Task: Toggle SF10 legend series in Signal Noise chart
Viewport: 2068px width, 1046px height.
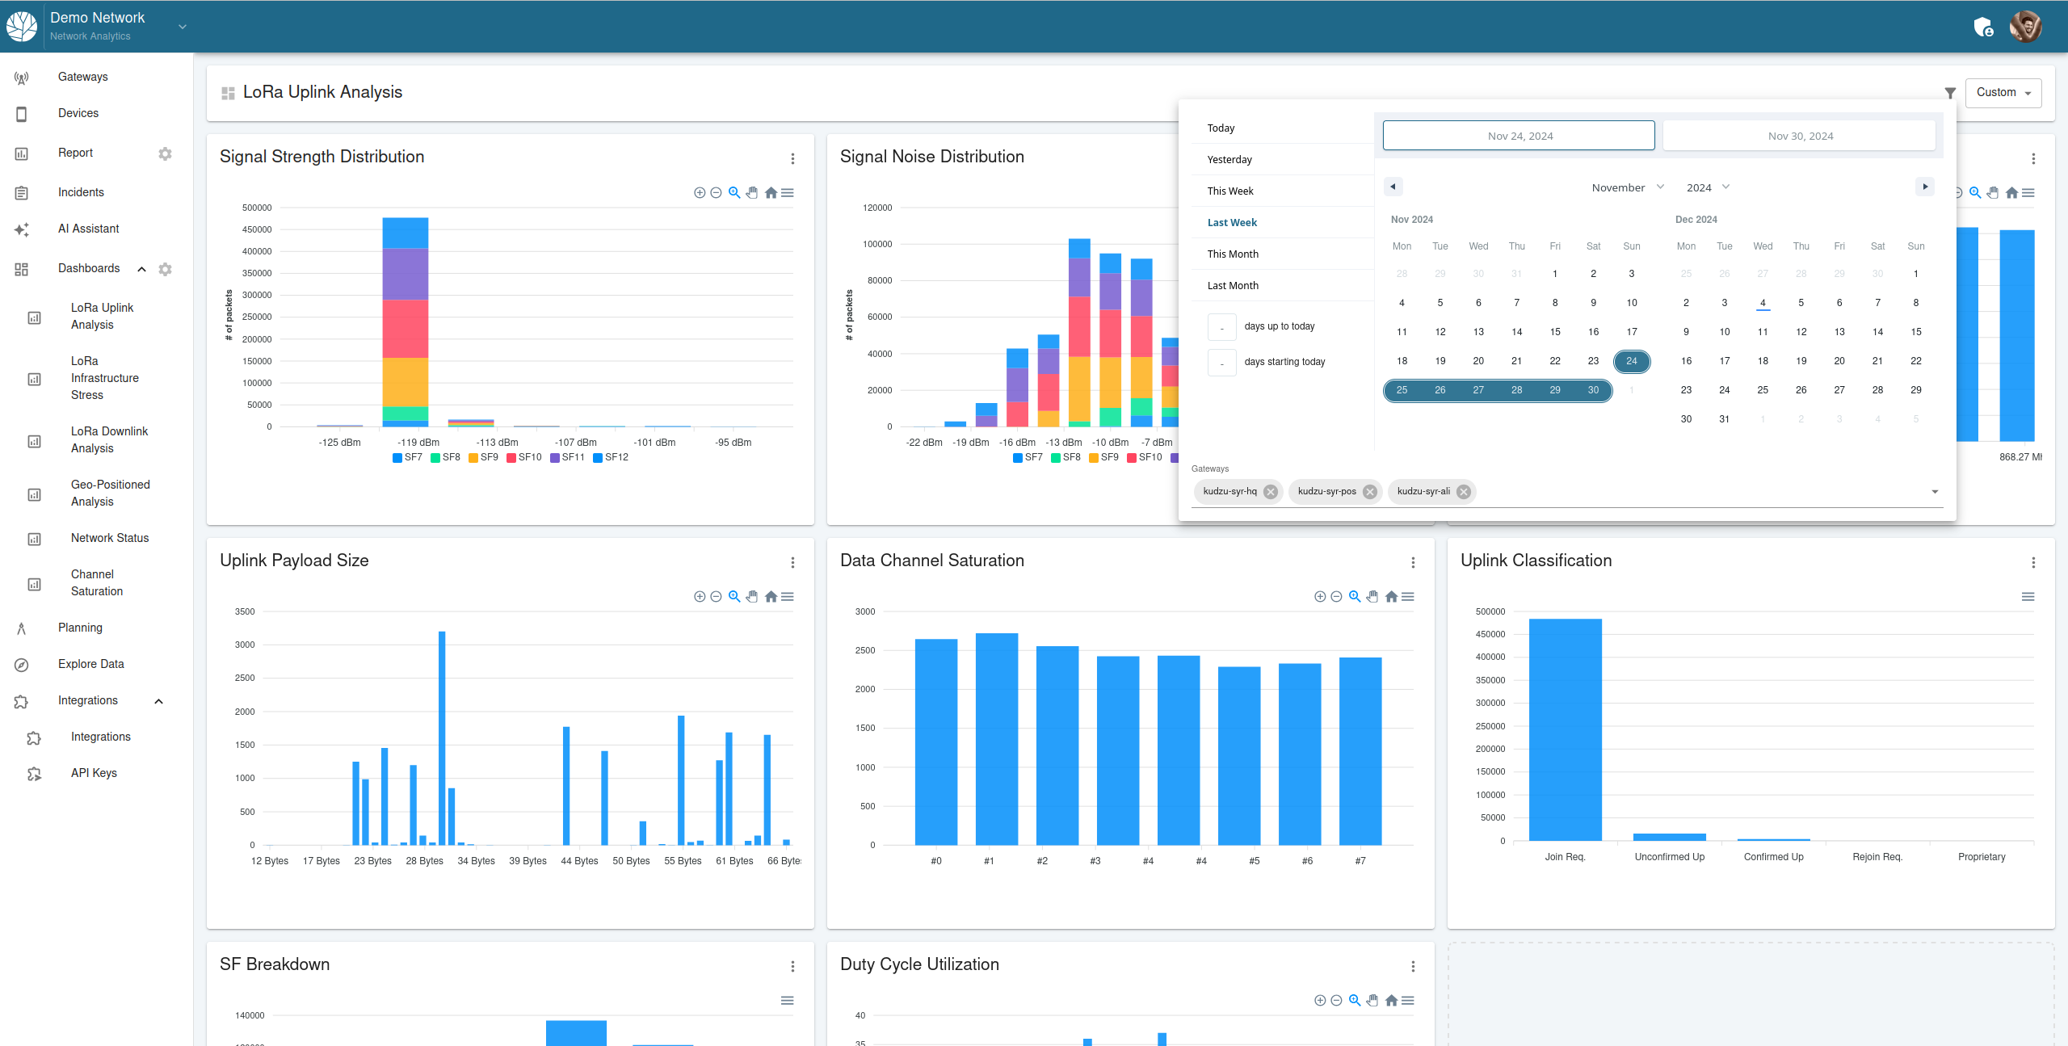Action: click(1145, 457)
